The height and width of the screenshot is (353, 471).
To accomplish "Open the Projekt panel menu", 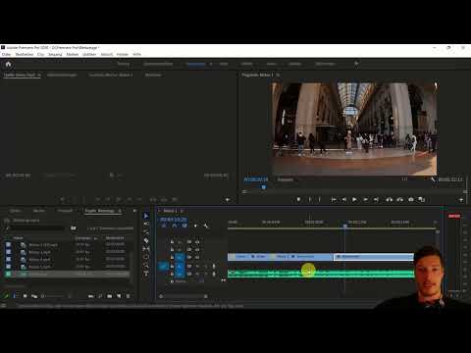I will [120, 211].
